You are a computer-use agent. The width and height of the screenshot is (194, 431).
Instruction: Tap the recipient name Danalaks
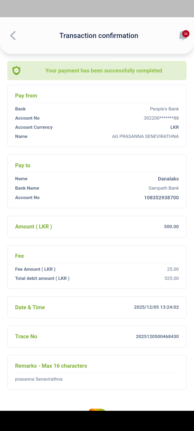tap(168, 179)
